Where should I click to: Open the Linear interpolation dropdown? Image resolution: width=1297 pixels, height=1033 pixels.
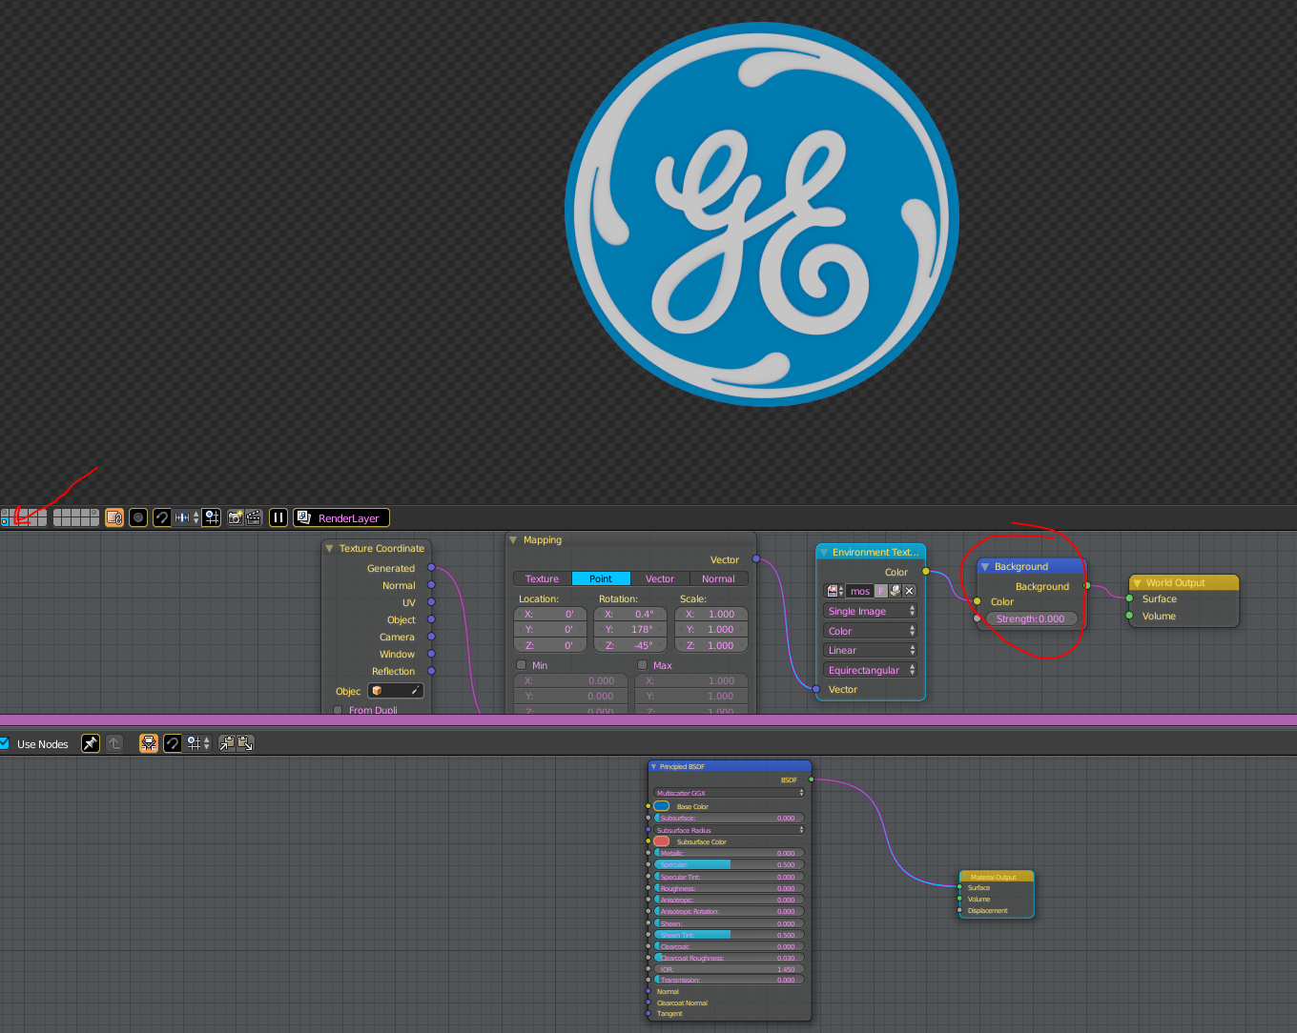(870, 650)
